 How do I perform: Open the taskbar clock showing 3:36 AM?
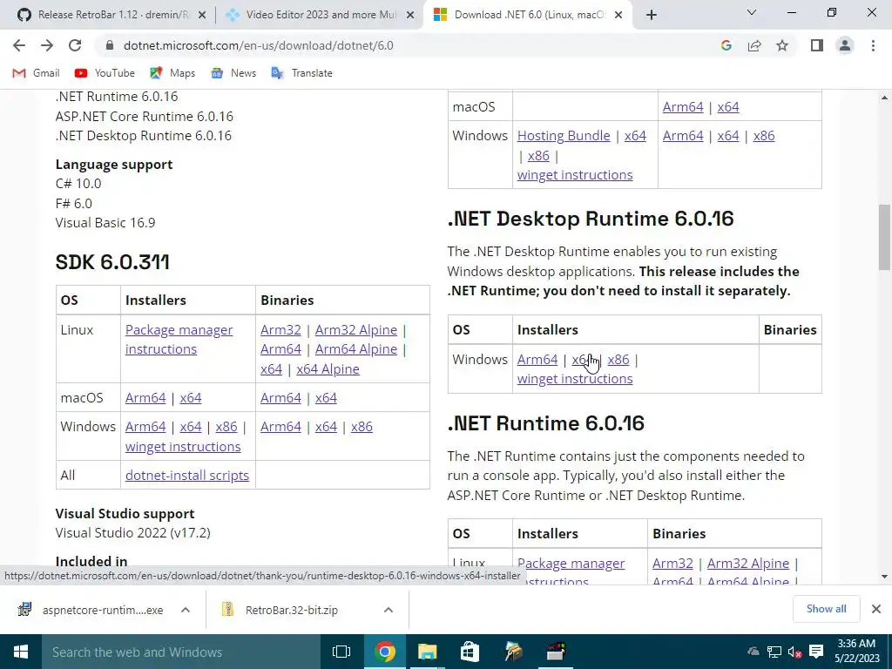(x=857, y=652)
